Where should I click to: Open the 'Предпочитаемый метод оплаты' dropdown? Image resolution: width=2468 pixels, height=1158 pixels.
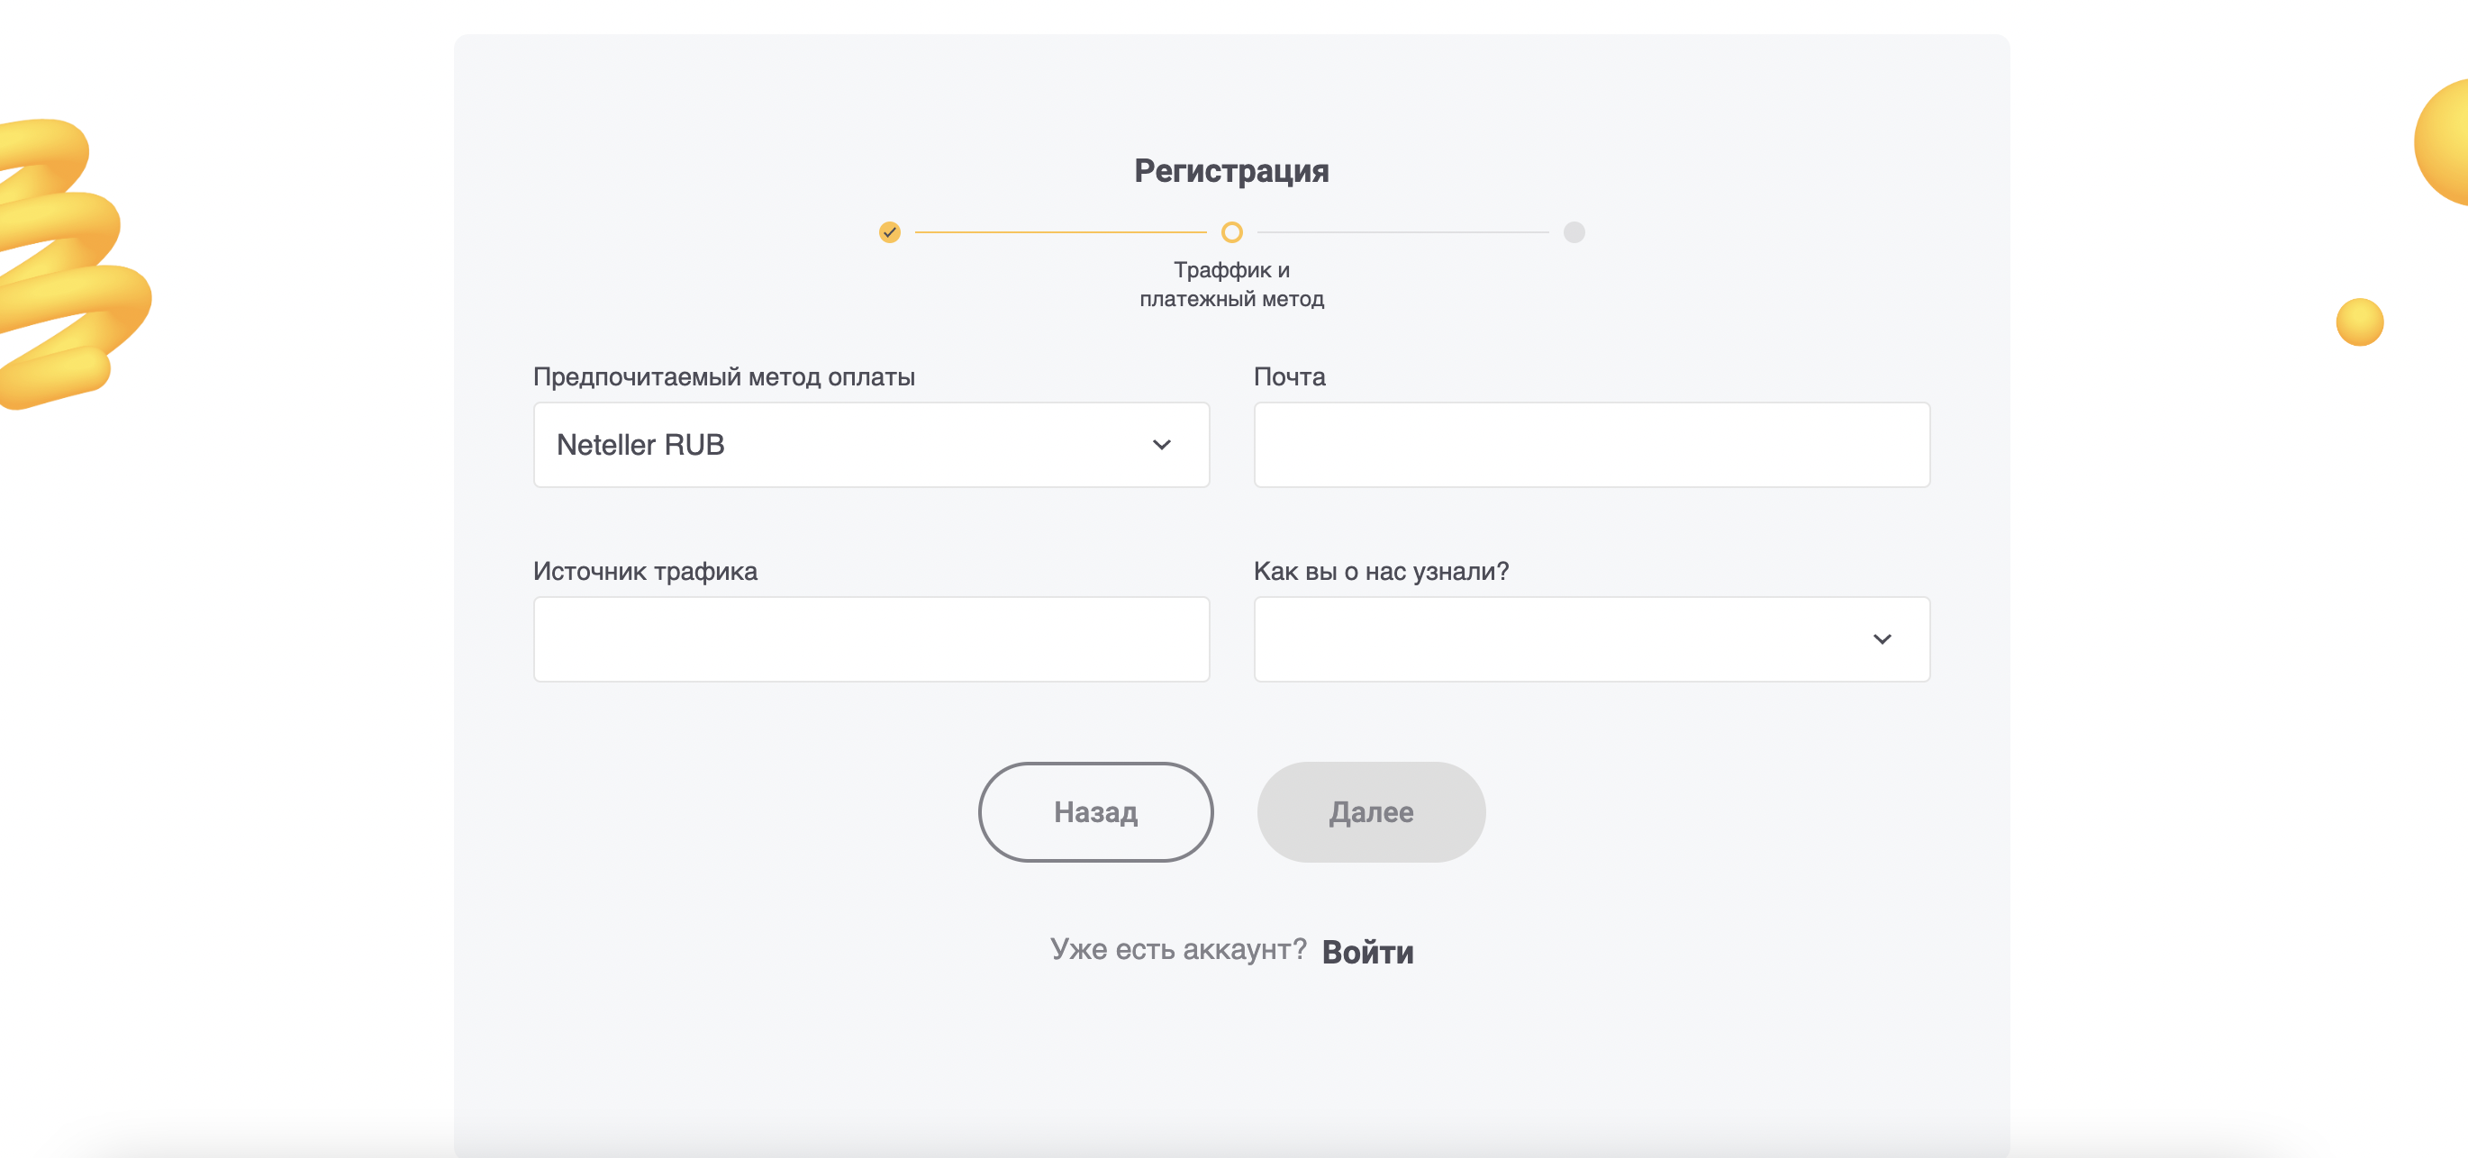click(x=870, y=445)
